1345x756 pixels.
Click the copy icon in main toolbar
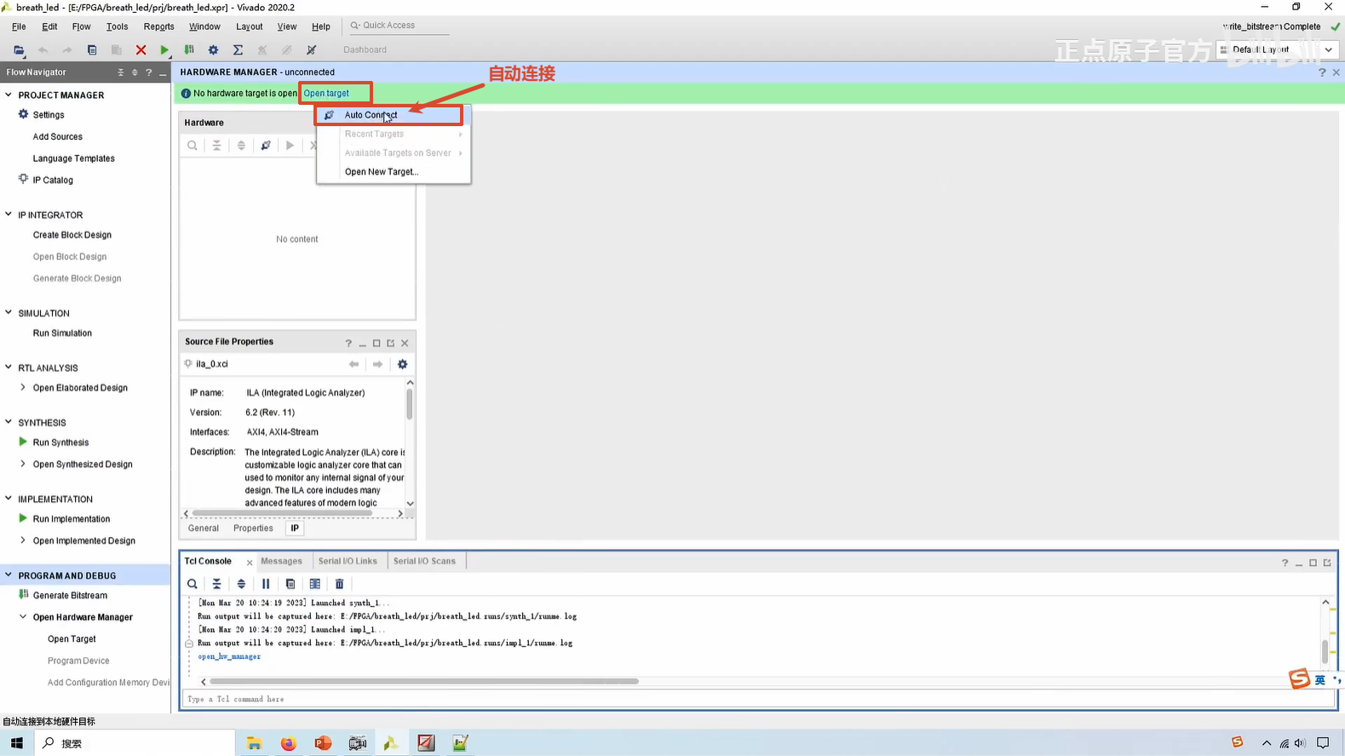pos(92,50)
